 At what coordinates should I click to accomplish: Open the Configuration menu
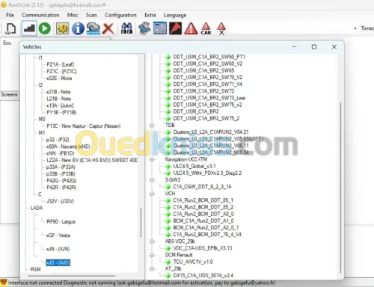click(120, 15)
